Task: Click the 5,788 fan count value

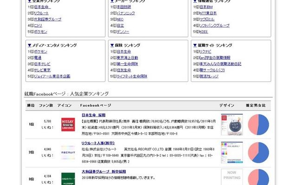Action: pyautogui.click(x=47, y=121)
